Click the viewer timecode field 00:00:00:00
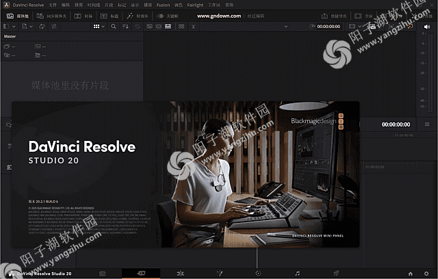Screen dimensions: 438x279 pos(328,27)
